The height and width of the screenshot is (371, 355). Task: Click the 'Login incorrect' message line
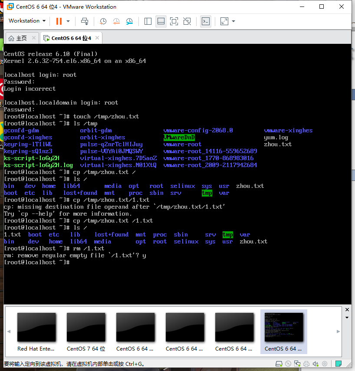(x=30, y=89)
